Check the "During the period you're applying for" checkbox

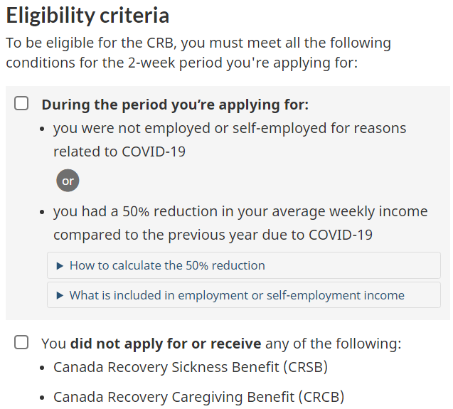coord(22,104)
